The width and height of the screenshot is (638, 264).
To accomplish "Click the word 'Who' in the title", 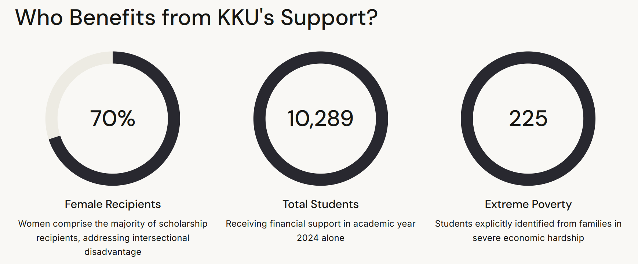I will coord(39,17).
